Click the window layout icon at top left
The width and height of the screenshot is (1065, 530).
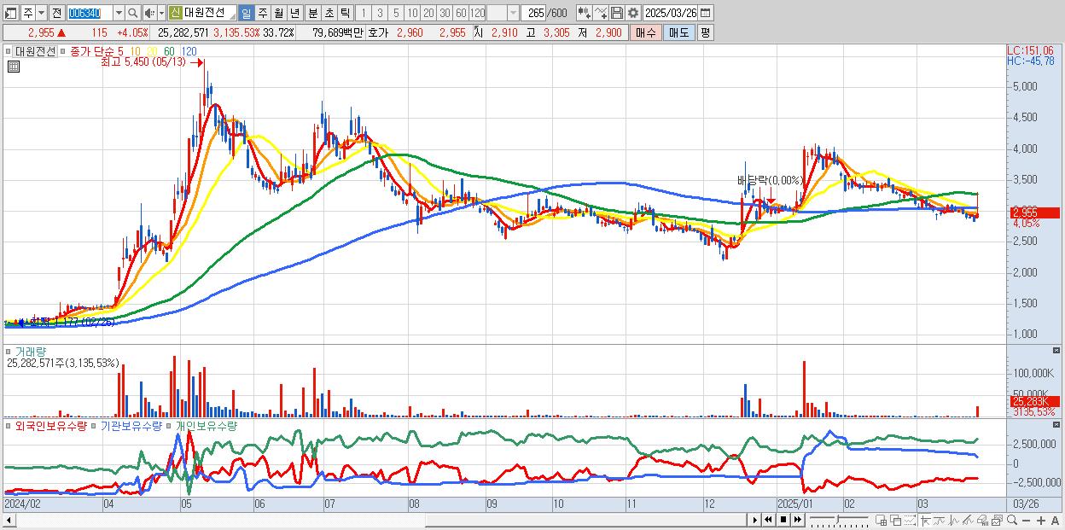tap(11, 13)
